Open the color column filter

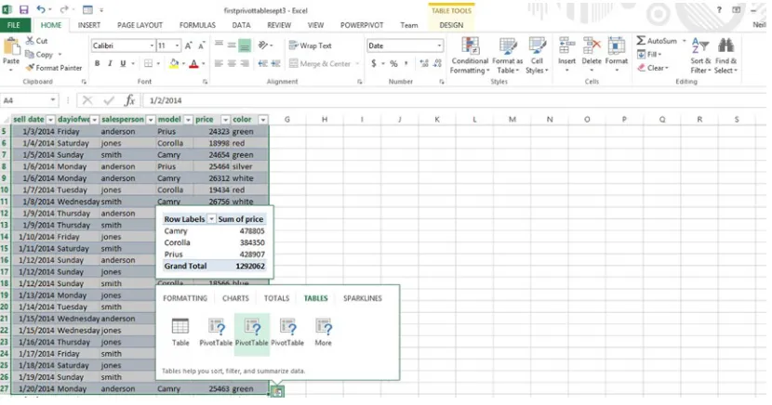point(263,120)
